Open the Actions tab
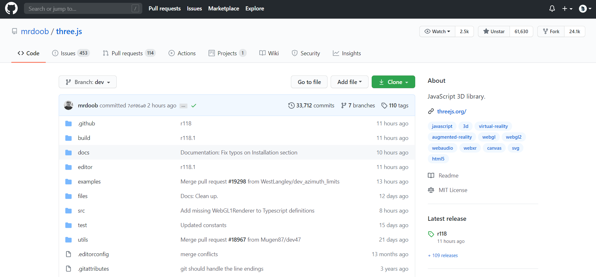Viewport: 596px width, 277px height. point(182,53)
